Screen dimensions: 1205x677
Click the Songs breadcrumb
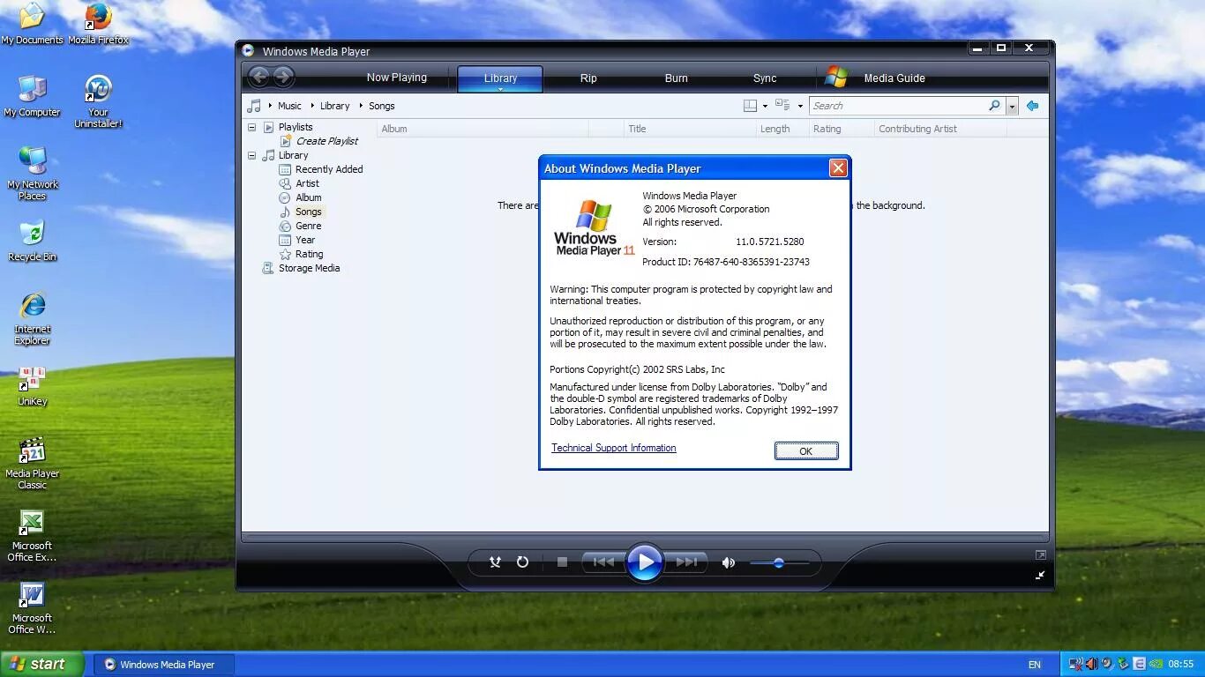tap(381, 106)
